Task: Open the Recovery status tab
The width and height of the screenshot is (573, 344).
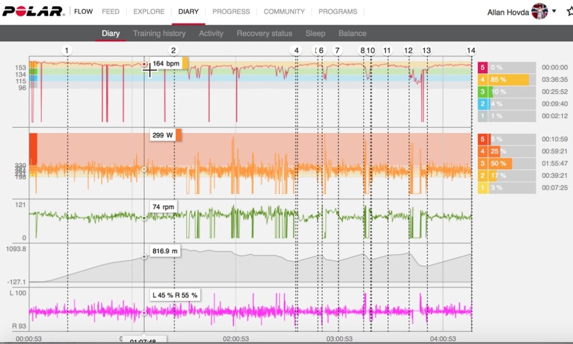Action: tap(264, 33)
